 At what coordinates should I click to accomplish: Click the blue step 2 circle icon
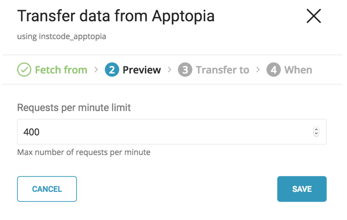[112, 70]
